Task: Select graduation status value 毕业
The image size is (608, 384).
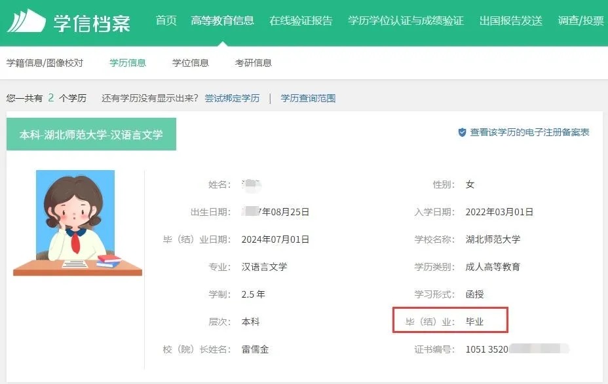Action: 474,322
